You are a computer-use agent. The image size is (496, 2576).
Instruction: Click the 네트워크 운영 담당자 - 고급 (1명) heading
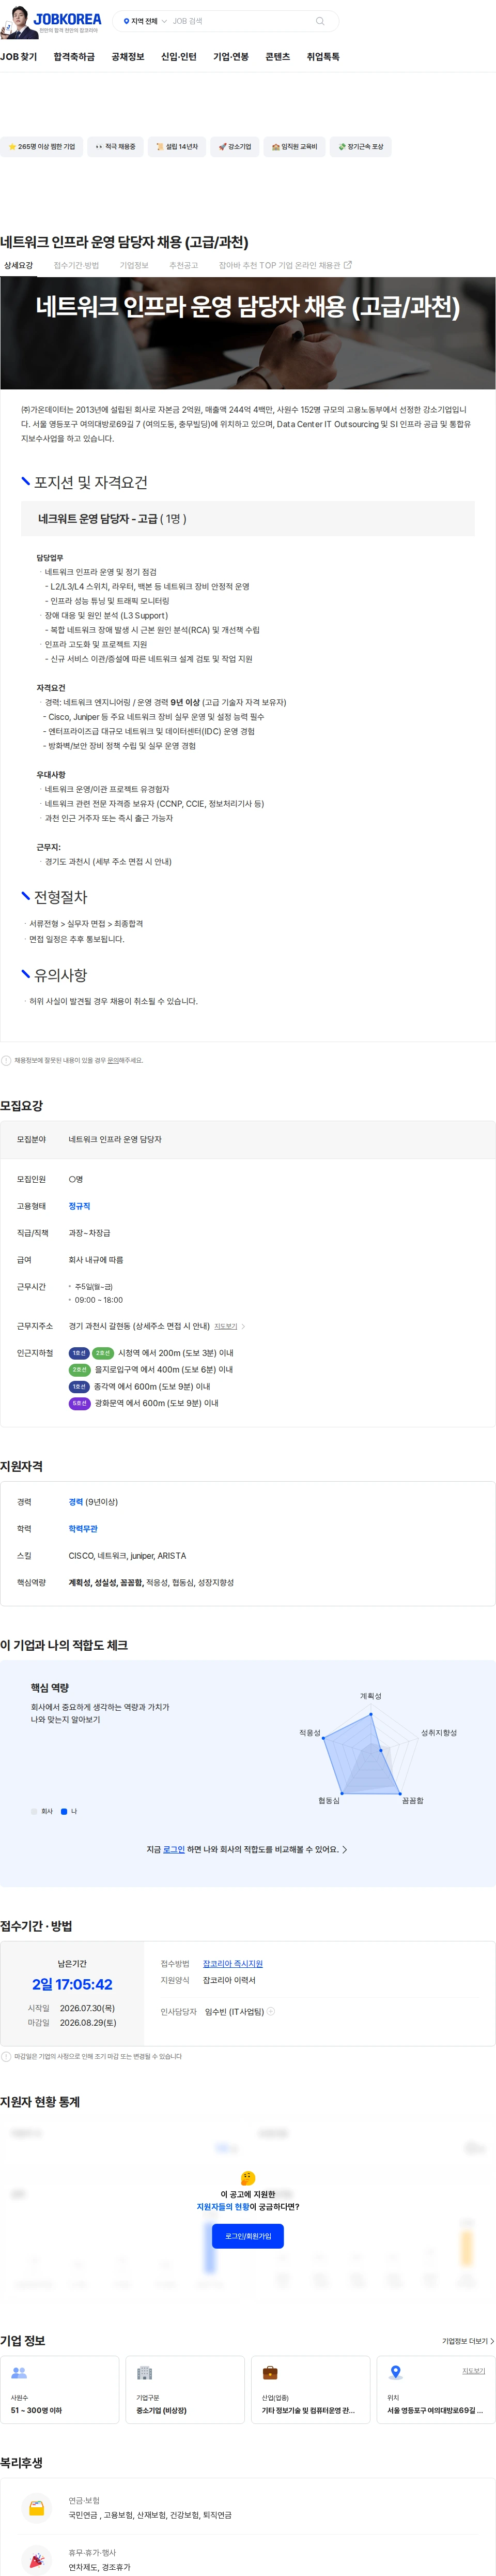112,519
